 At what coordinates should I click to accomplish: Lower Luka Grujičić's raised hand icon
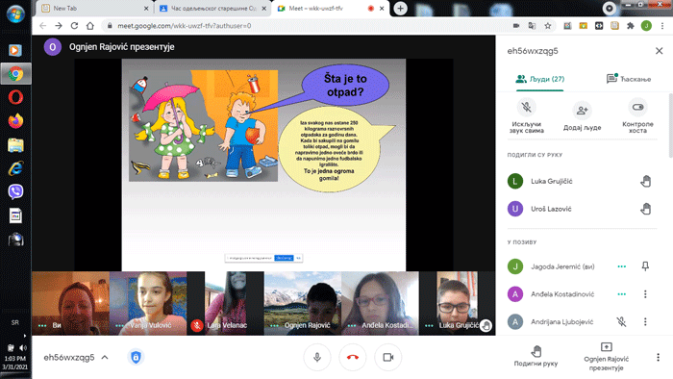[x=645, y=181]
